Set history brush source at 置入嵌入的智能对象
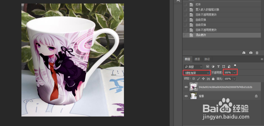Image resolution: width=264 pixels, height=126 pixels. coord(185,10)
